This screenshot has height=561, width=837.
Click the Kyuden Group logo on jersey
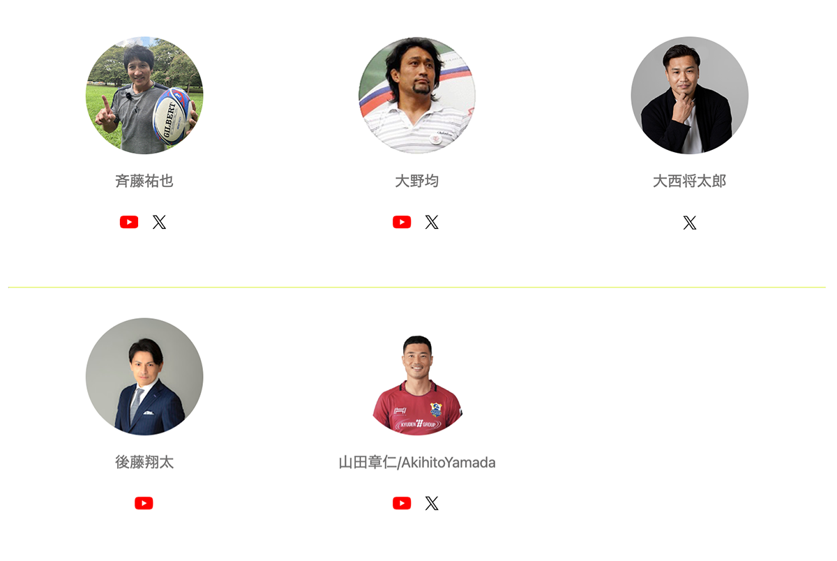pos(418,424)
